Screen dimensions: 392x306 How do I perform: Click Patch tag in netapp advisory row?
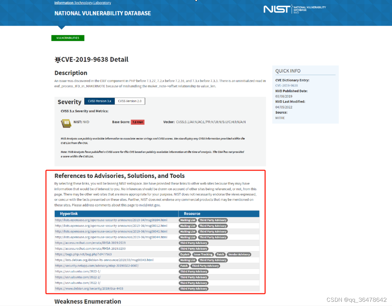pos(184,266)
